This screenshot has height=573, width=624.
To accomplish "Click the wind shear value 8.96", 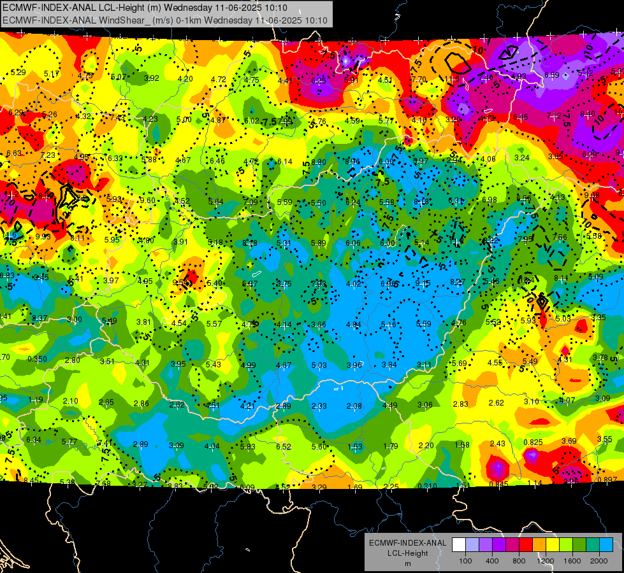I will [352, 161].
